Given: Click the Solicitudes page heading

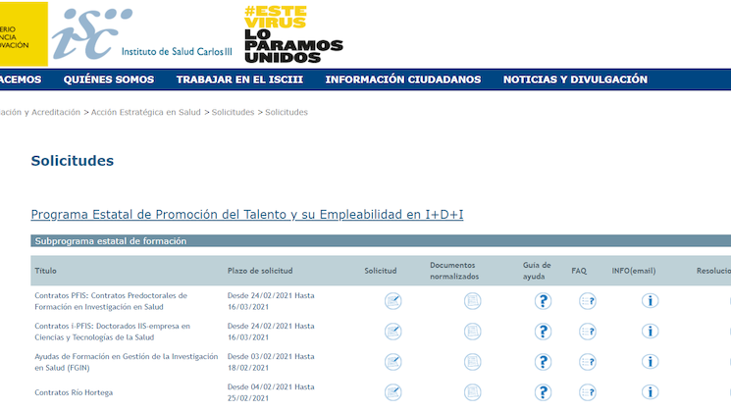Looking at the screenshot, I should tap(73, 161).
